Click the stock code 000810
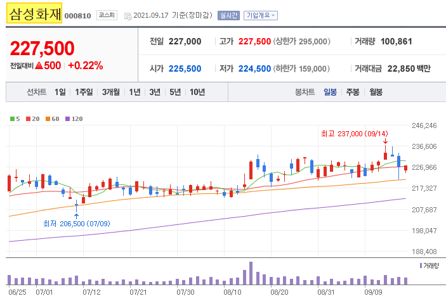The height and width of the screenshot is (301, 446). [77, 16]
